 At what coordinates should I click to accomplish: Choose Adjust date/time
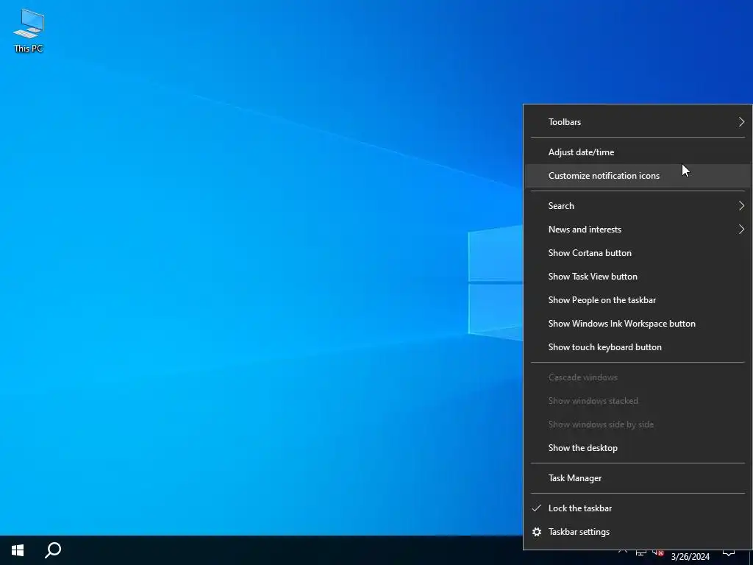click(638, 152)
